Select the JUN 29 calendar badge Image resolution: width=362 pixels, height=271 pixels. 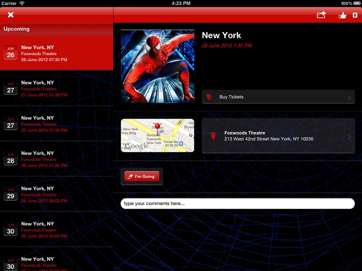10,194
